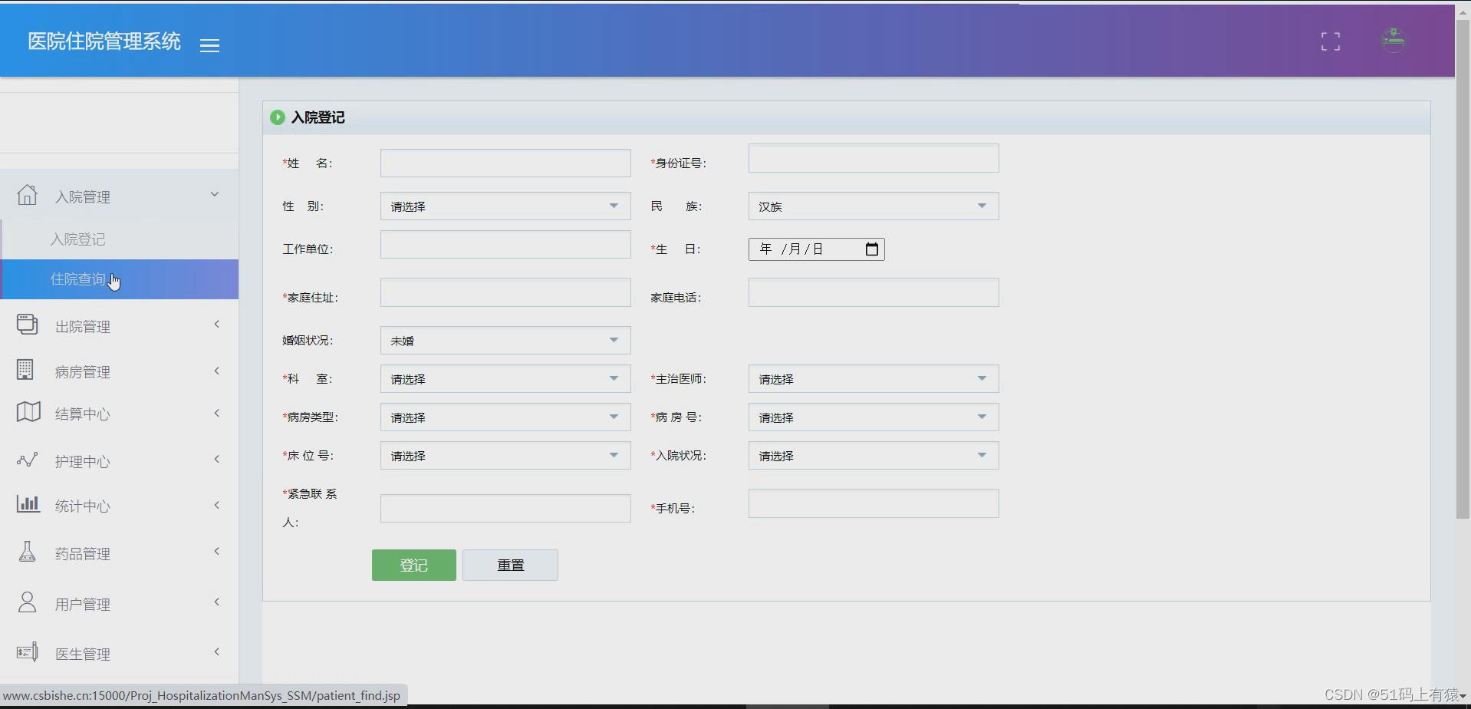Click the 家庭电话 input field
Screen dimensions: 1471x709
[874, 292]
